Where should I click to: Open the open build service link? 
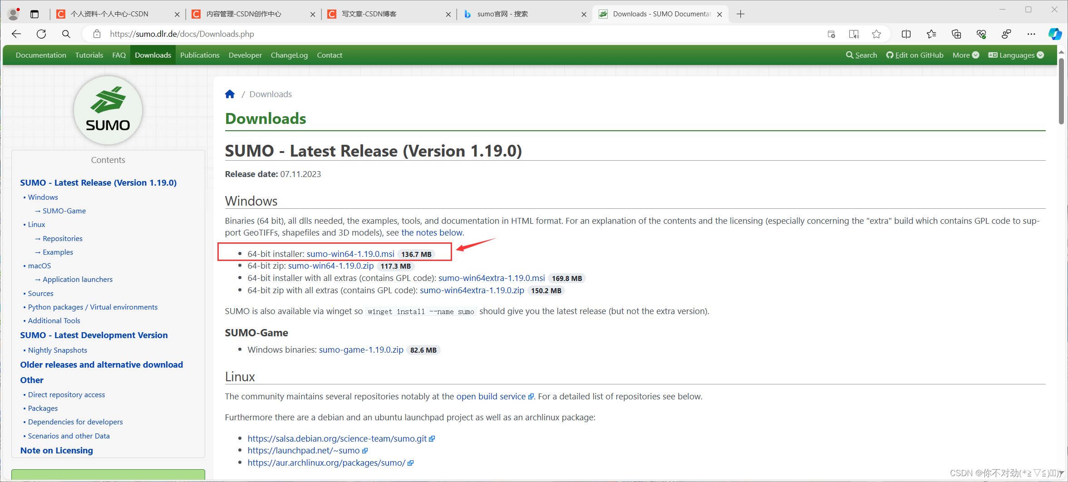tap(495, 397)
